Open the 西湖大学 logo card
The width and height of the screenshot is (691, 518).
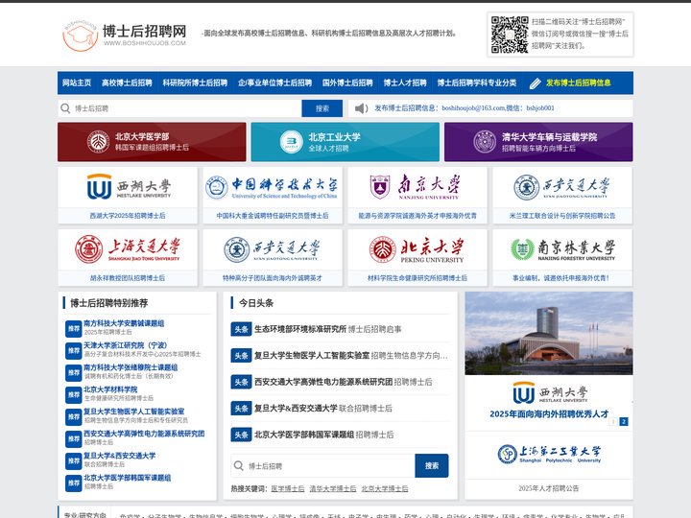(128, 187)
